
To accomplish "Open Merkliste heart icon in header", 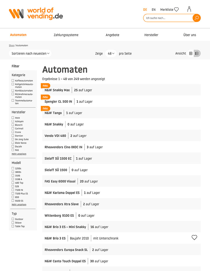I will [x=176, y=9].
